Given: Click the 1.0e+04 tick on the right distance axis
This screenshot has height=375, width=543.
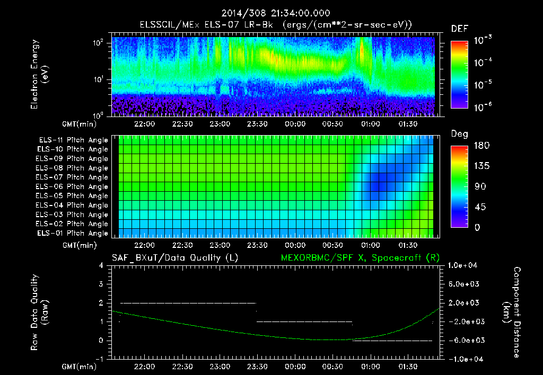Looking at the screenshot, I should point(462,266).
